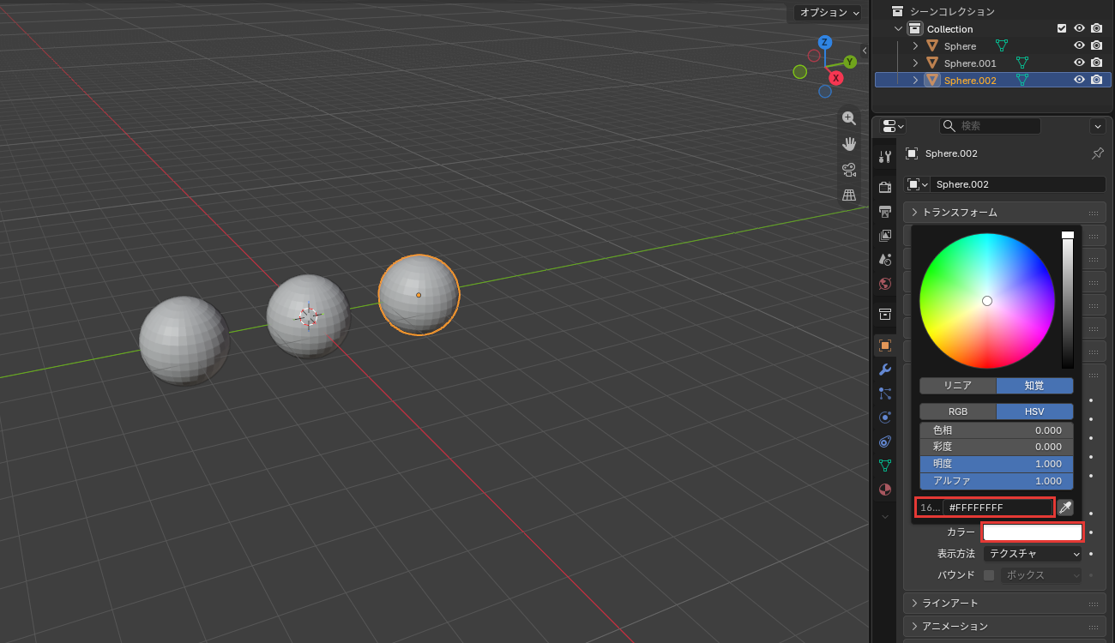This screenshot has height=643, width=1115.
Task: Click the #FFFFFFFF hex input field
Action: click(x=998, y=508)
